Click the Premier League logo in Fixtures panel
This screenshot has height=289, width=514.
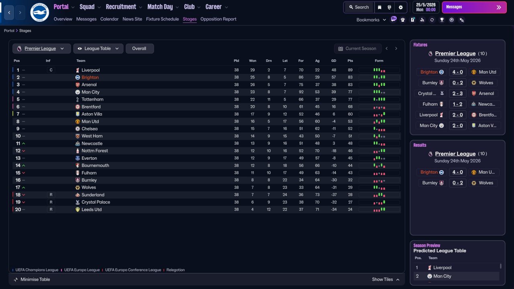pos(430,53)
